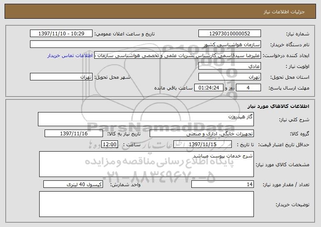Click the label مشخصات کالای مورد نیاز
Screen dimensions: 321x227
point(283,165)
